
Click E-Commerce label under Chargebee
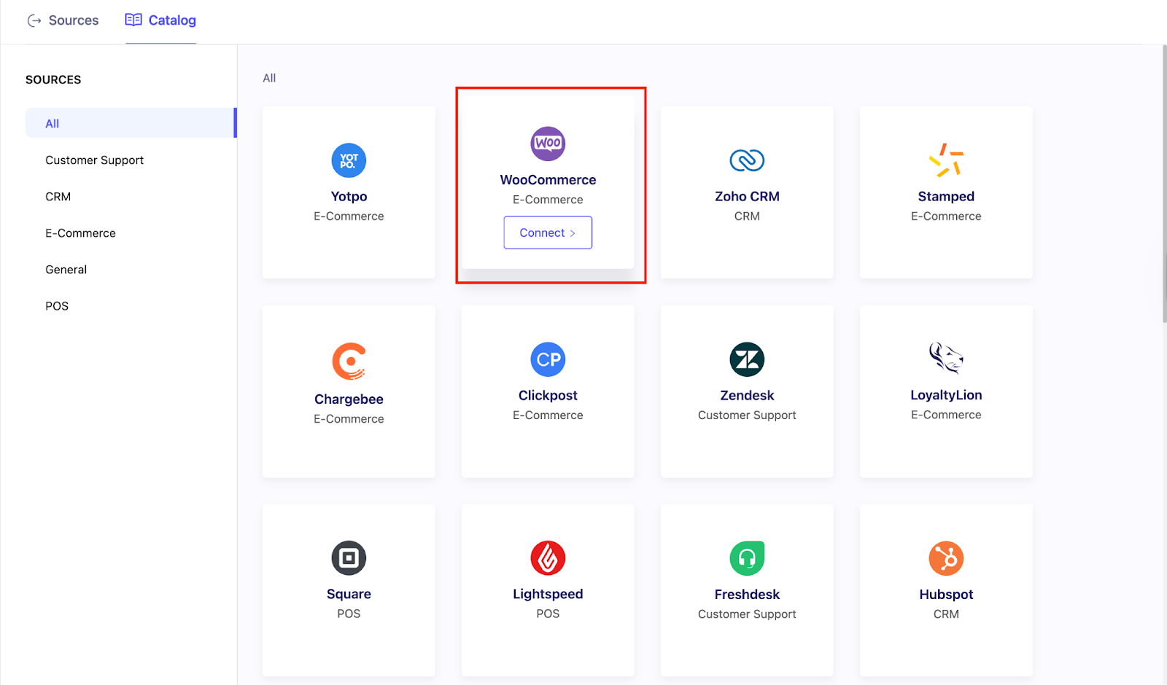[349, 419]
